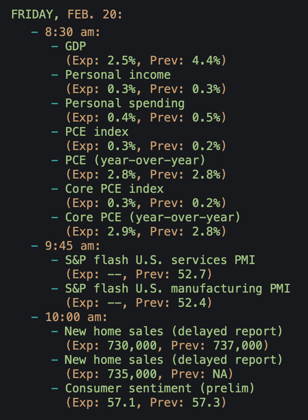Click the Exp 735,000, Prev NA line
Screen dimensions: 308x420
coord(149,374)
